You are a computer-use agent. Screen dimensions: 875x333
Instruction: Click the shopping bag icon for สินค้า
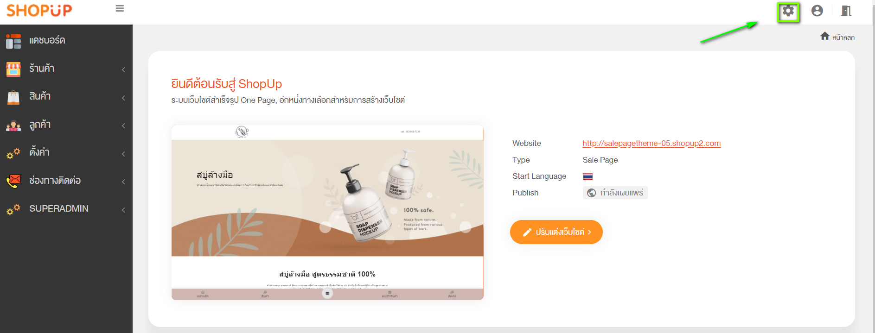click(x=13, y=97)
